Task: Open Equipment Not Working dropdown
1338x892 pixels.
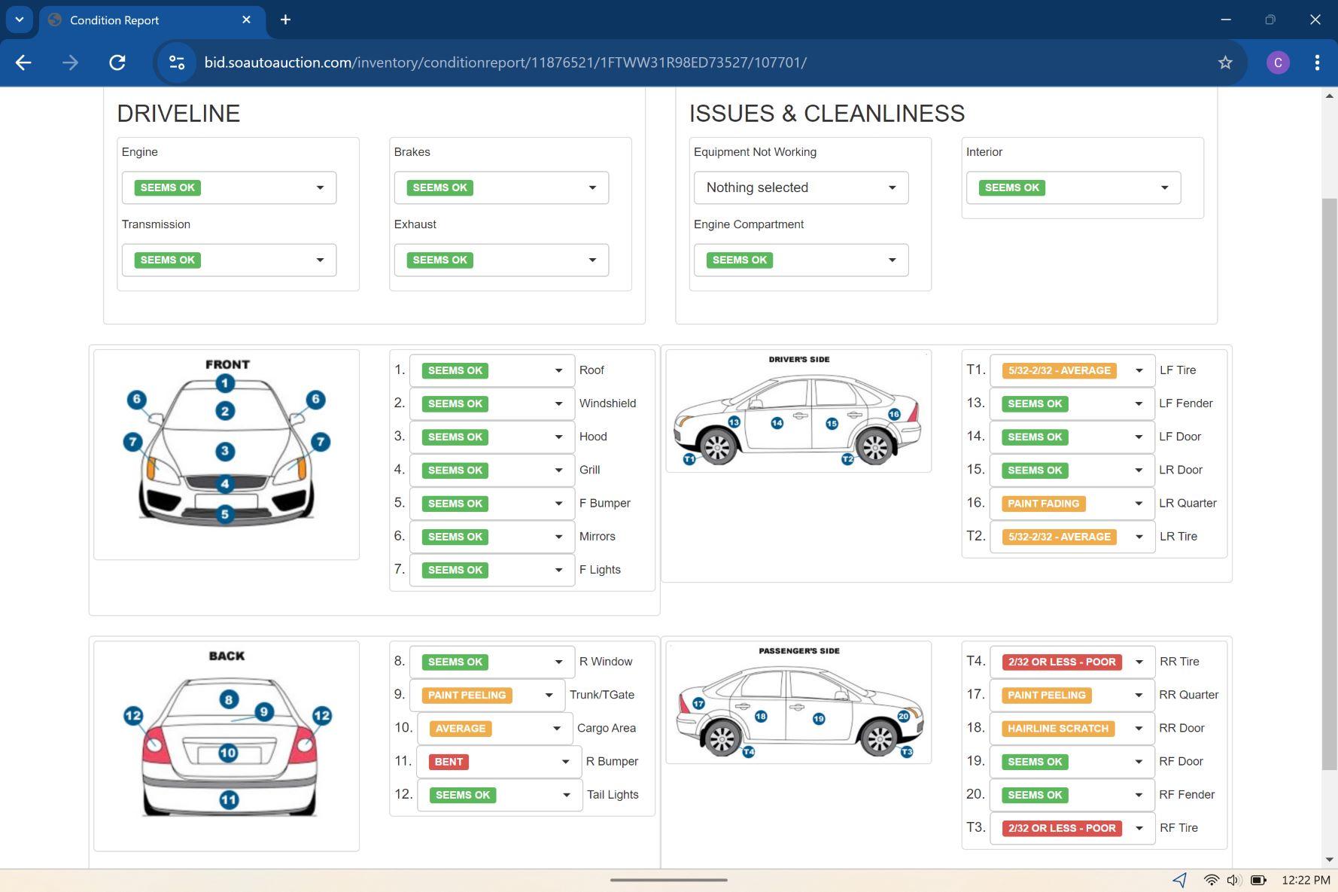Action: point(801,187)
